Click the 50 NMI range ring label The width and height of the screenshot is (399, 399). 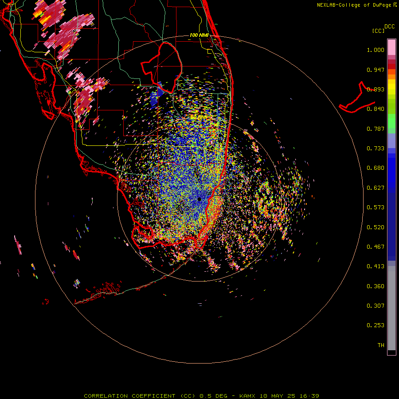[199, 117]
